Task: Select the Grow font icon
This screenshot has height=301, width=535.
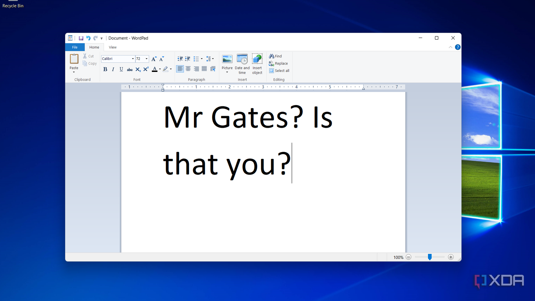Action: 153,59
